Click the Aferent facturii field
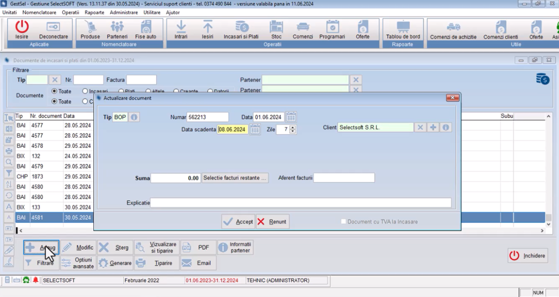Screen dimensions: 559x297 [344, 178]
